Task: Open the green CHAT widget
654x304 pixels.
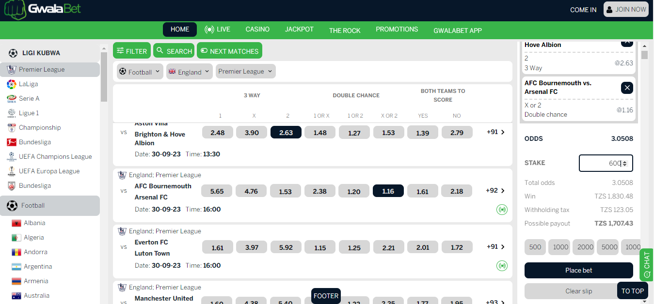Action: pos(647,264)
